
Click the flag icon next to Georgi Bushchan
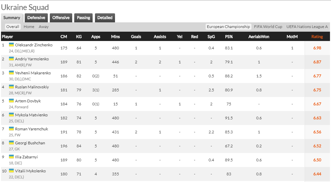point(11,143)
